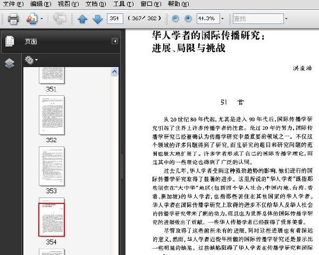The image size is (319, 255).
Task: Open the Layers panel icon in sidebar
Action: 10,63
